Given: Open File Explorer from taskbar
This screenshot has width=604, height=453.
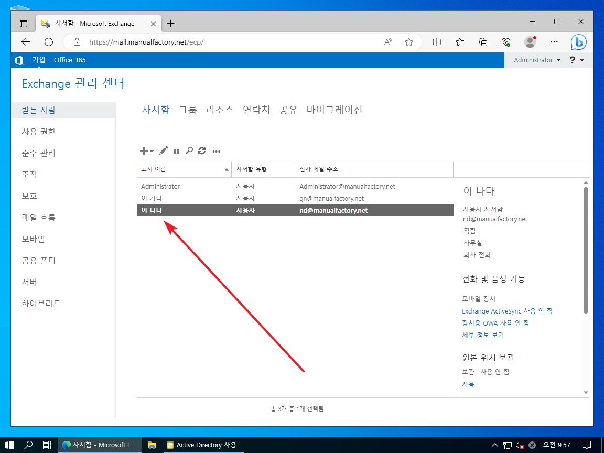Looking at the screenshot, I should (x=152, y=445).
